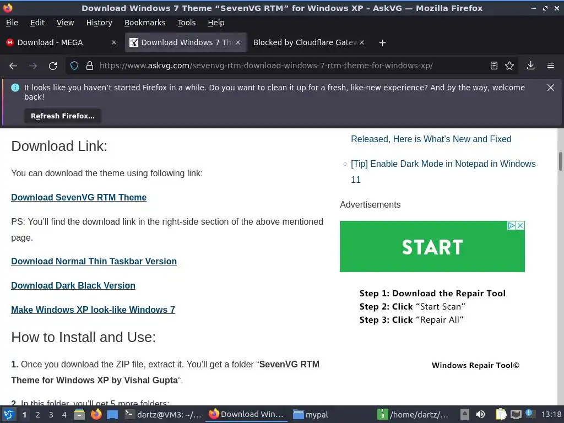Screen dimensions: 564x423
Task: Launch Firefox from taskbar quick launcher
Action: click(96, 414)
